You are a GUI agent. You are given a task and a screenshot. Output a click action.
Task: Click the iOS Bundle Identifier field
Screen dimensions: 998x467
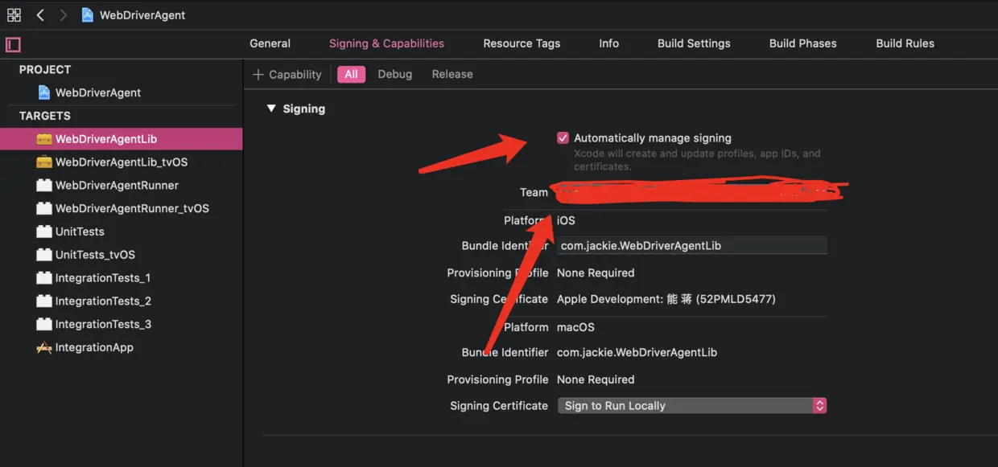(x=692, y=246)
